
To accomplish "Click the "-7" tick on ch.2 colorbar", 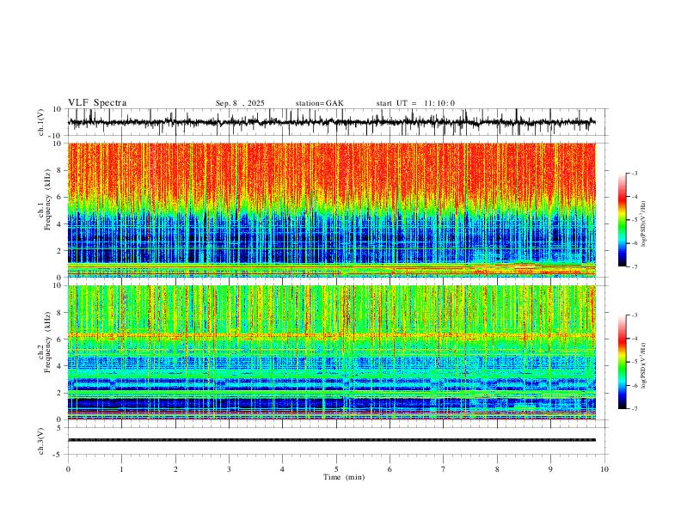I will [x=634, y=409].
